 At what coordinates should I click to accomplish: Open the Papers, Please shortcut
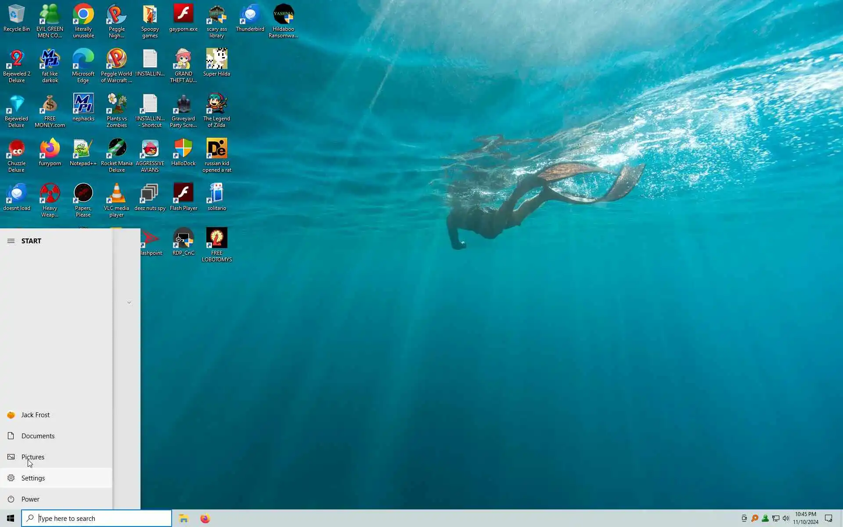pos(83,197)
